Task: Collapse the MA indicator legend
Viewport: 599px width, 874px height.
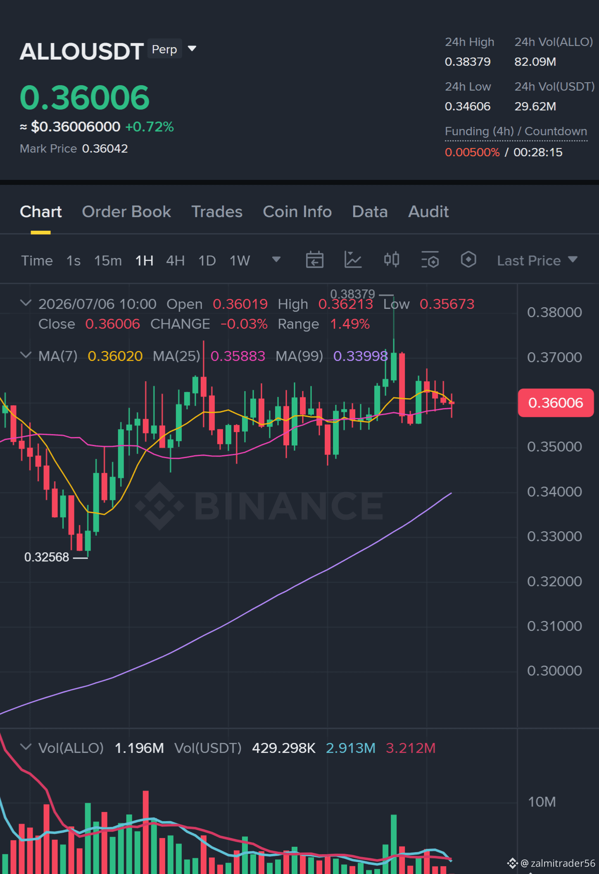Action: [x=26, y=355]
